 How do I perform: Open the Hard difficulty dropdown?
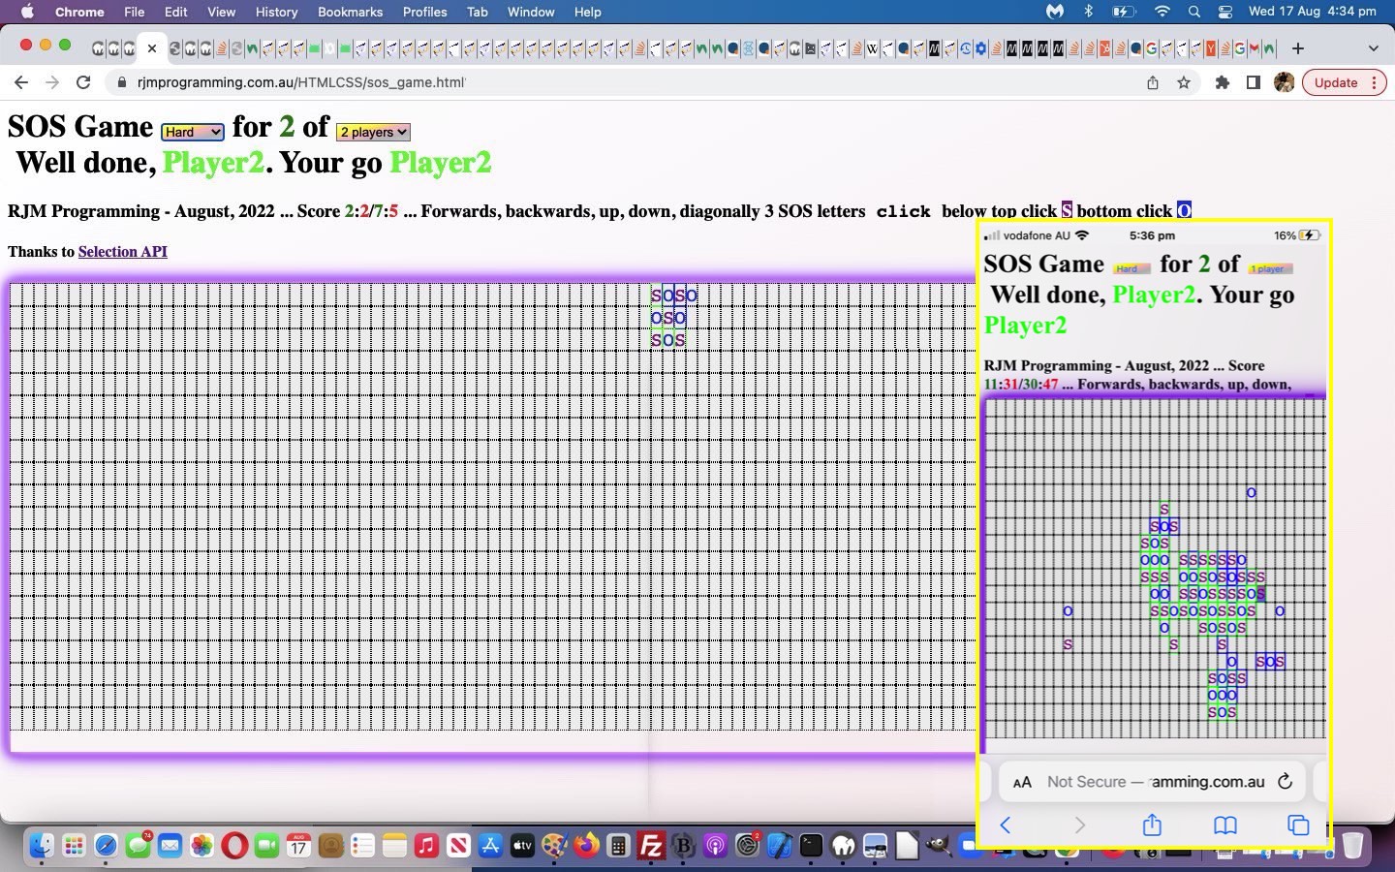click(x=193, y=132)
